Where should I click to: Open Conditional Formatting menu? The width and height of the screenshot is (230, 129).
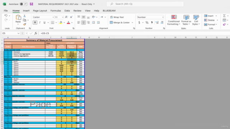(x=174, y=20)
